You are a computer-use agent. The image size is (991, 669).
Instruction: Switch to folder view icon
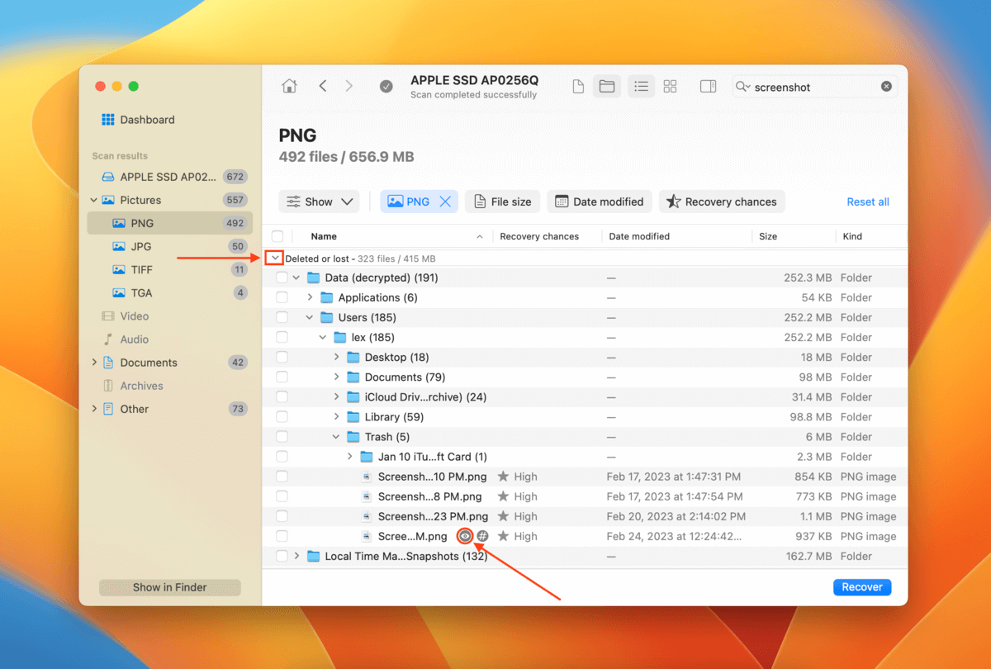coord(607,87)
